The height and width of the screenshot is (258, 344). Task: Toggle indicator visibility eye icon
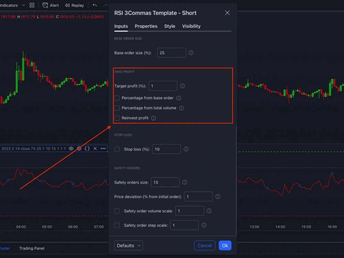click(x=71, y=149)
